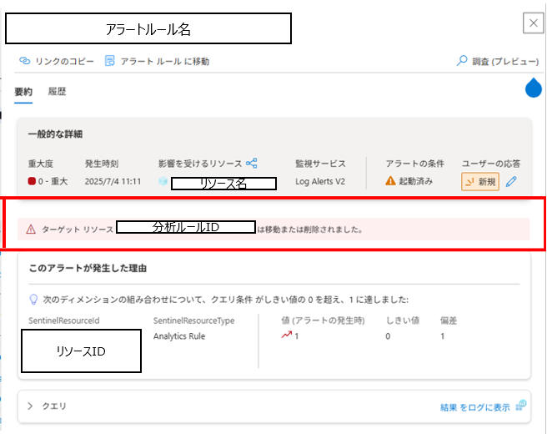This screenshot has height=434, width=547.
Task: Click the blue water drop icon
Action: [x=534, y=88]
